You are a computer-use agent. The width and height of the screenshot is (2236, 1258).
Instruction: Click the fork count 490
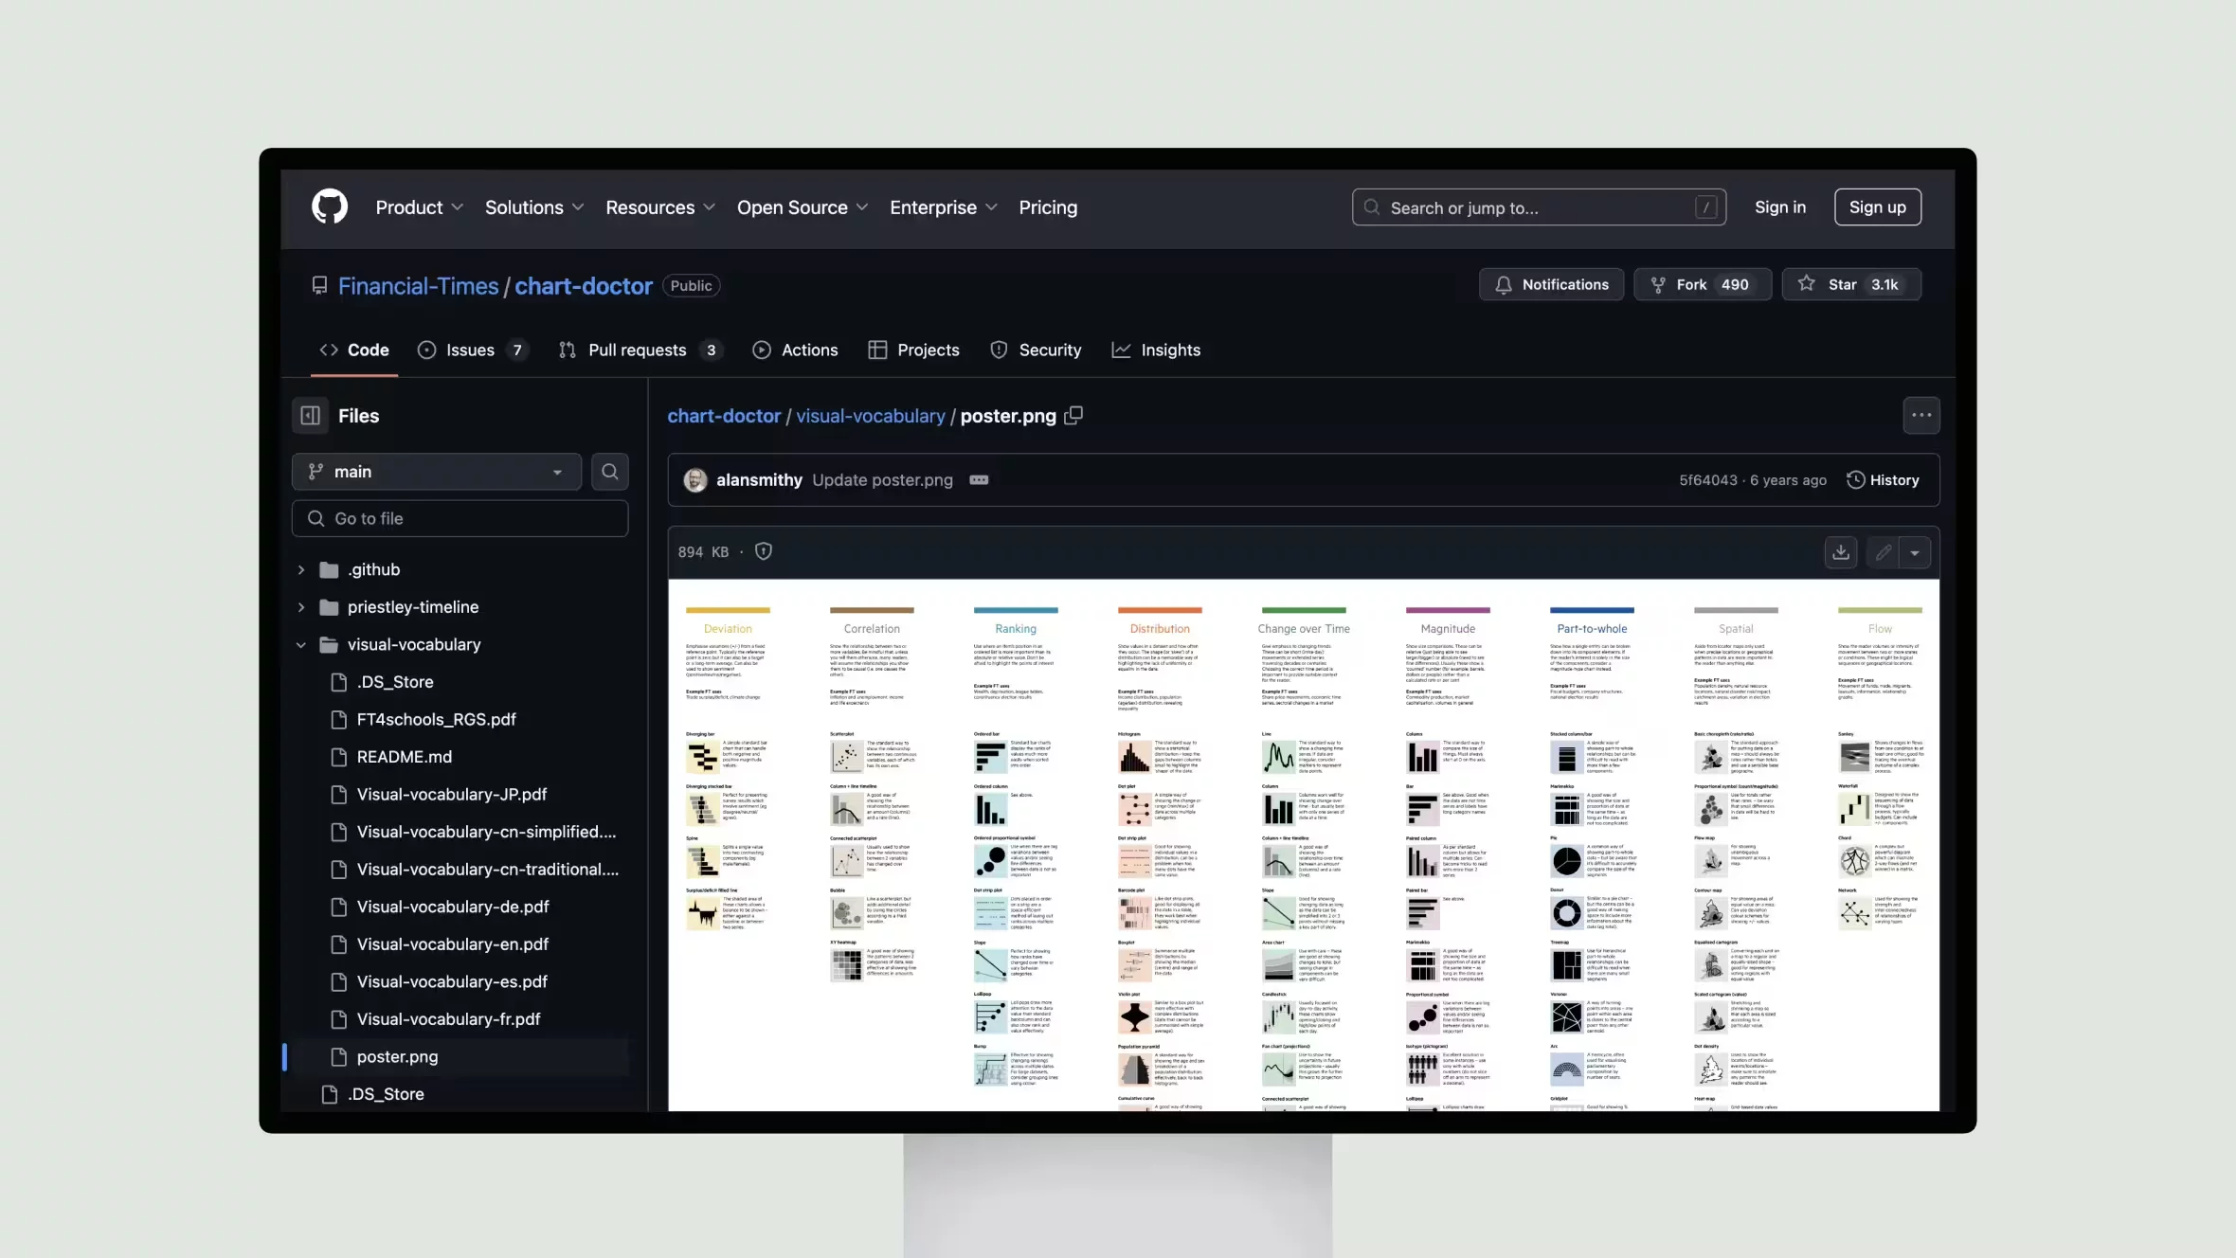[1735, 284]
